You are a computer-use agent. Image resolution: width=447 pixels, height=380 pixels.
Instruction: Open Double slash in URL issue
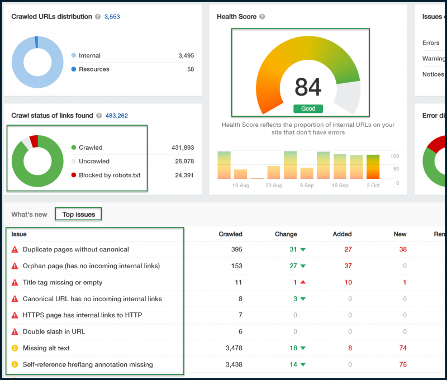click(x=54, y=331)
